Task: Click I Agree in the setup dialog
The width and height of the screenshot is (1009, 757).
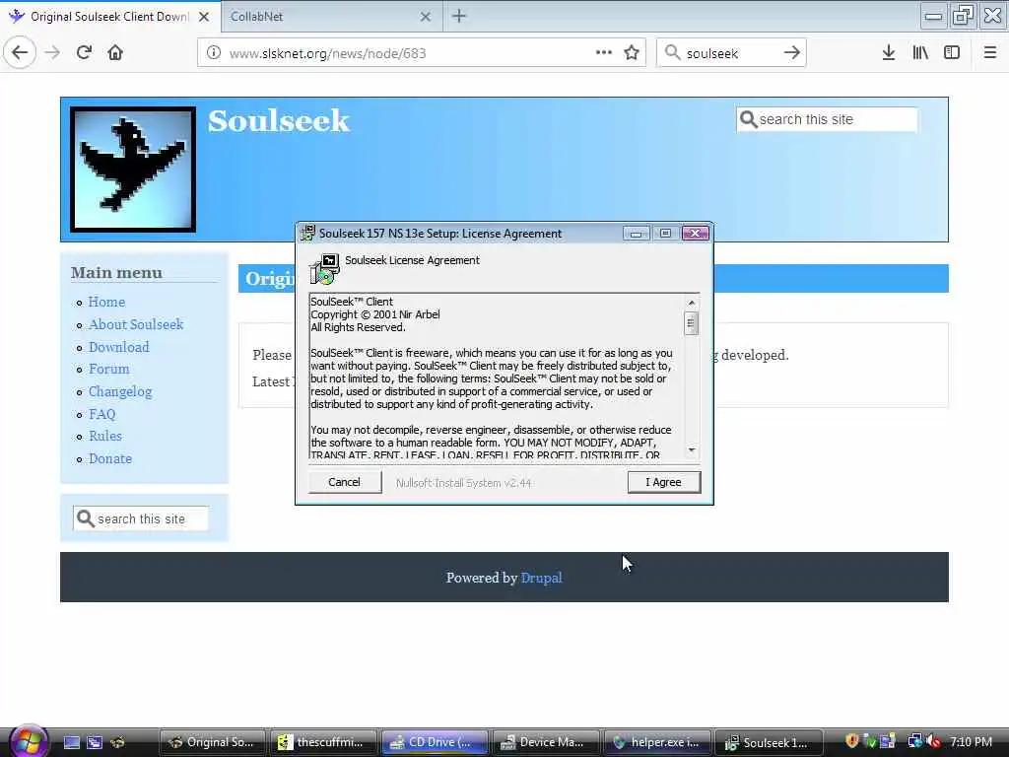Action: pos(663,482)
